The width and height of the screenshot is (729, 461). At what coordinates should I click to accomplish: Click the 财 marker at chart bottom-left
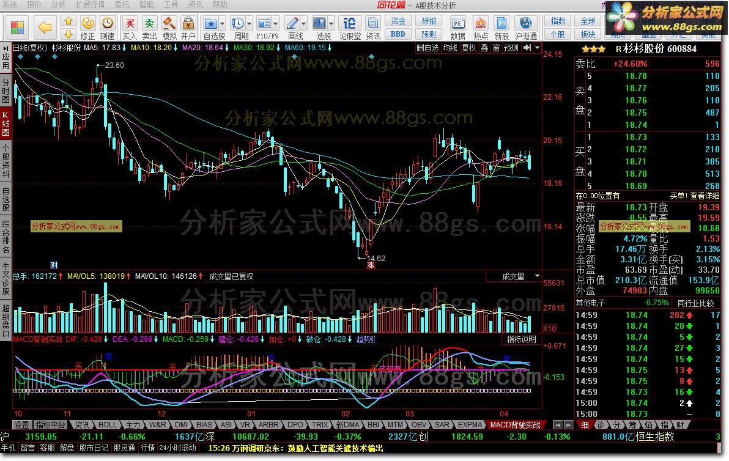(54, 265)
